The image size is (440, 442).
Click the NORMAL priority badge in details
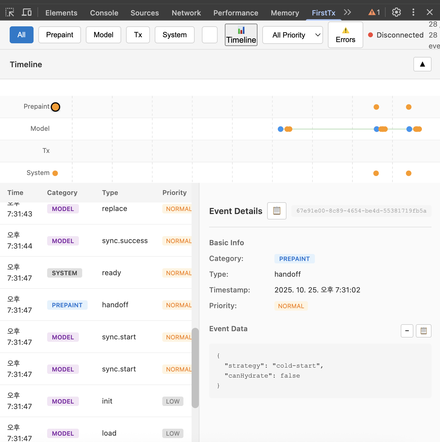tap(291, 306)
